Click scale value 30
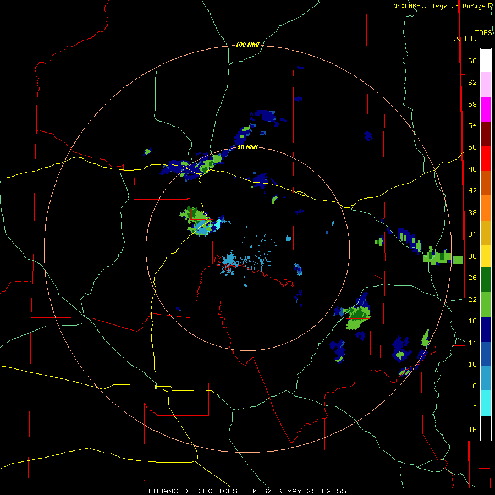The image size is (495, 495). tap(472, 256)
